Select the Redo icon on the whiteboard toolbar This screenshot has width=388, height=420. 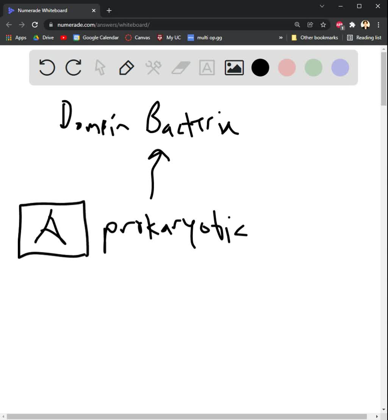pos(73,67)
